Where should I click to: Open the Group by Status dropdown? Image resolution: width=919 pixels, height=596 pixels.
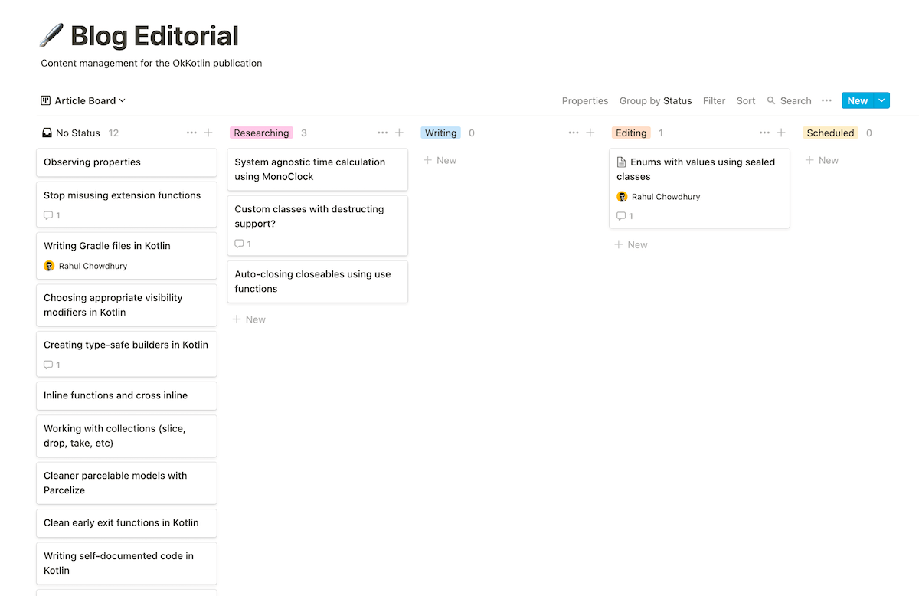(x=656, y=100)
